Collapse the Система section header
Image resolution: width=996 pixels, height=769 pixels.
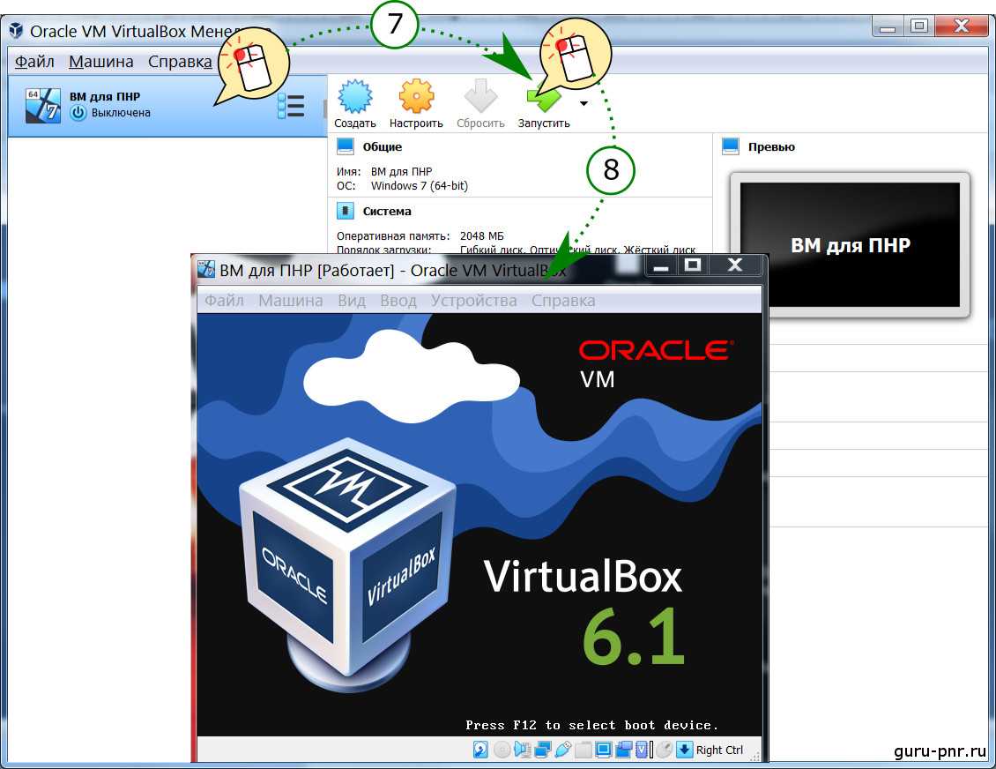coord(386,211)
